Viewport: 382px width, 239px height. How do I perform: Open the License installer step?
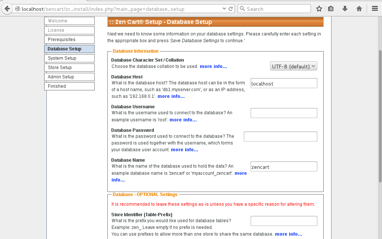click(70, 30)
